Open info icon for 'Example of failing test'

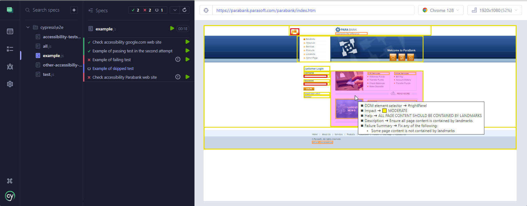(x=178, y=59)
